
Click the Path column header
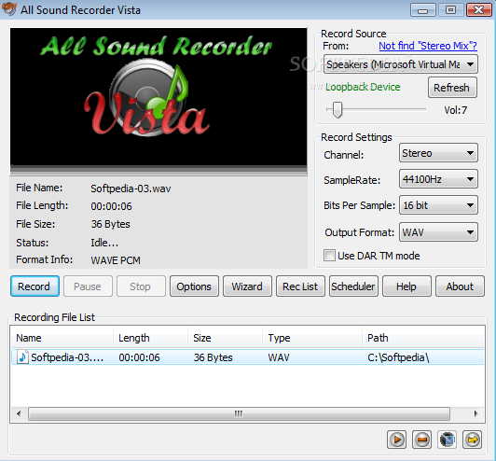click(x=423, y=338)
